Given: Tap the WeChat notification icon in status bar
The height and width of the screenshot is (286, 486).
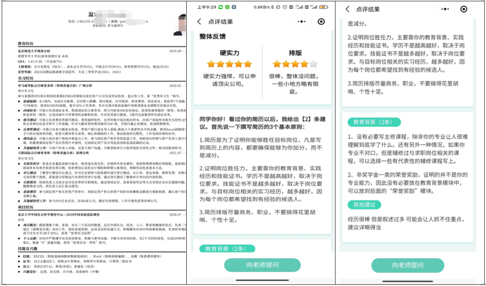Looking at the screenshot, I should 220,7.
